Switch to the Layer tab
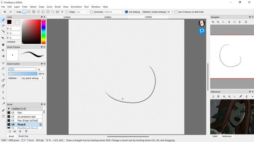The height and width of the screenshot is (142, 254). [215, 136]
